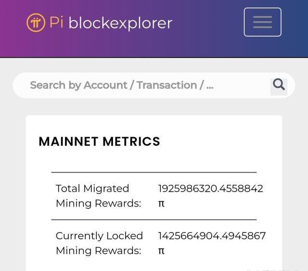Click blank space right of MAINNET METRICS heading
Screen dimensions: 308x271
point(221,142)
